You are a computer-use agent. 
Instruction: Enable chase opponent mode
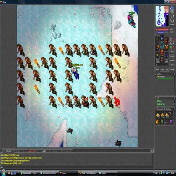(x=174, y=44)
